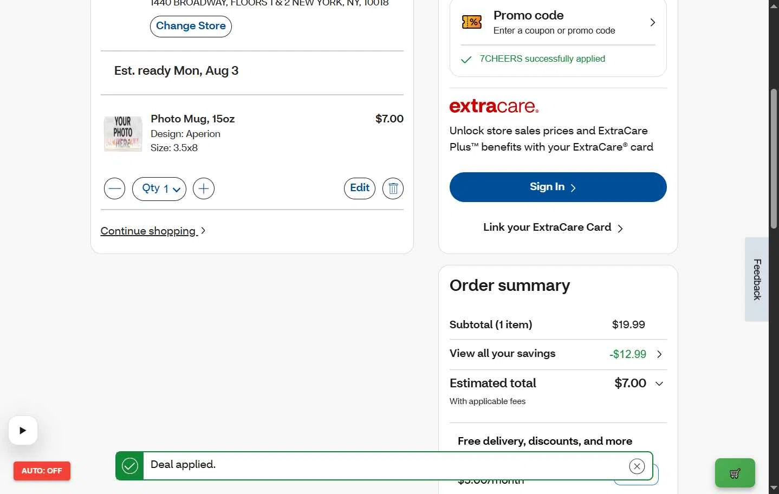Expand the Estimated total chevron
Viewport: 779px width, 494px height.
(x=659, y=383)
